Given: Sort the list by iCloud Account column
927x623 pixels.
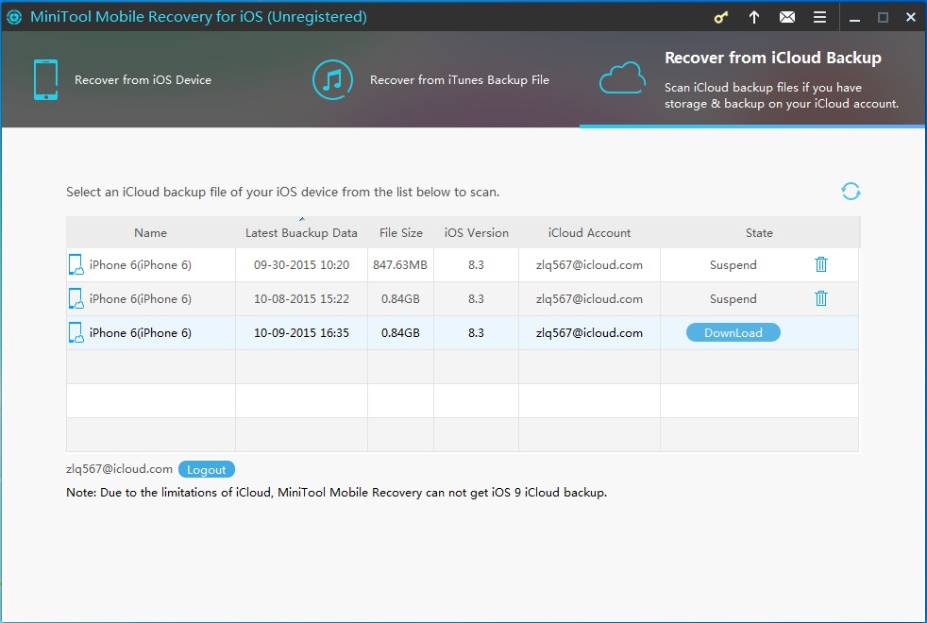Looking at the screenshot, I should (589, 233).
